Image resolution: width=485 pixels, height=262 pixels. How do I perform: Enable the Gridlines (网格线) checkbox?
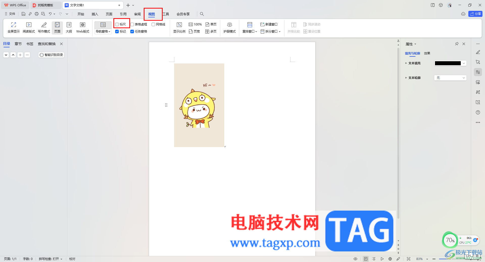pos(153,24)
